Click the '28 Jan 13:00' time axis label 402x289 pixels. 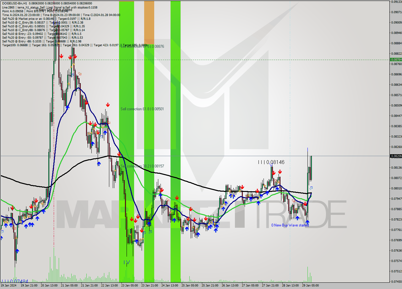pos(290,286)
